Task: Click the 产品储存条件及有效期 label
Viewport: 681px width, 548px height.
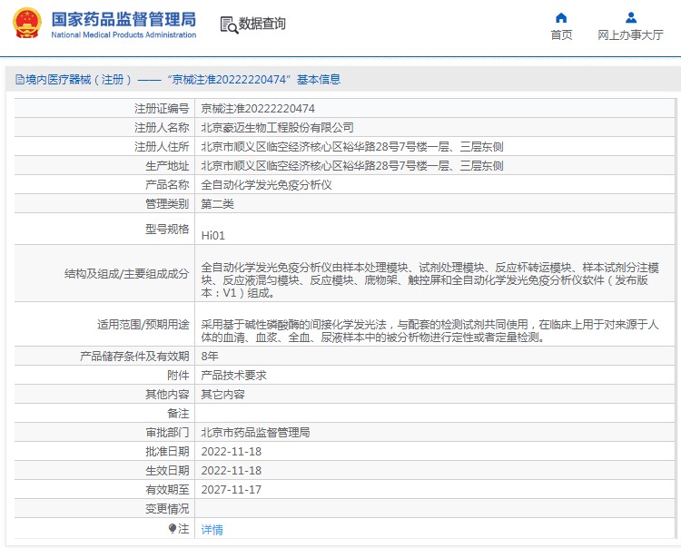Action: (x=134, y=357)
